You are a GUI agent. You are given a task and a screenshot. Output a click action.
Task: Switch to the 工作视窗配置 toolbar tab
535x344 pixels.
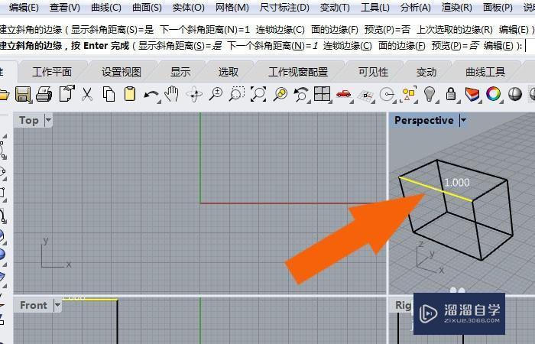pos(298,72)
